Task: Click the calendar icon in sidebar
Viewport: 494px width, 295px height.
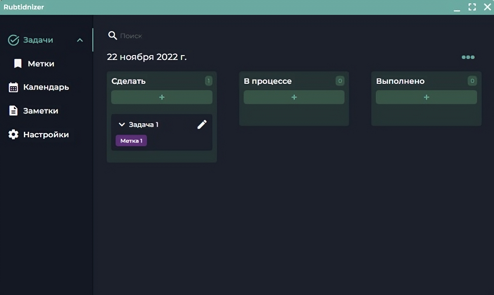Action: (14, 87)
